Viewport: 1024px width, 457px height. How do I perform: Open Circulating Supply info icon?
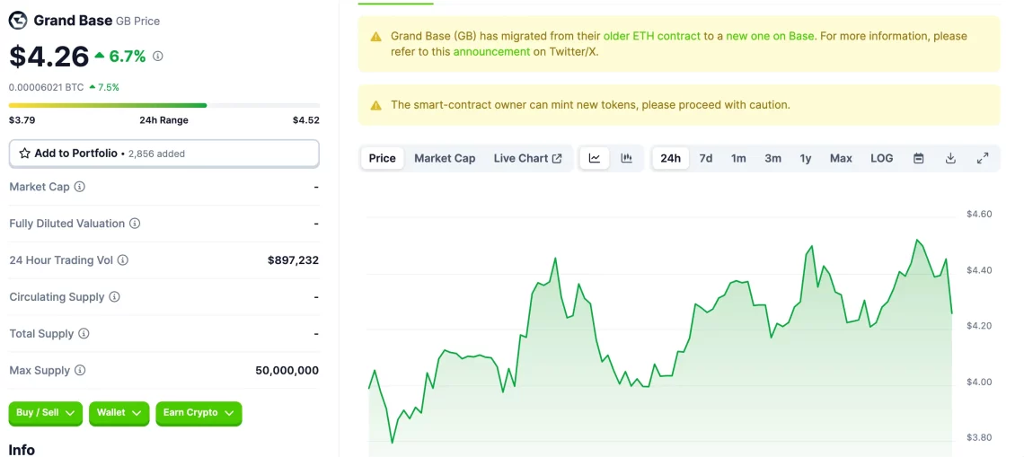(x=114, y=297)
